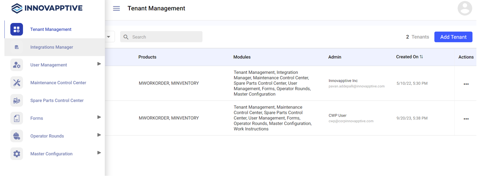478x178 pixels.
Task: Click the Add Tenant button
Action: (453, 37)
